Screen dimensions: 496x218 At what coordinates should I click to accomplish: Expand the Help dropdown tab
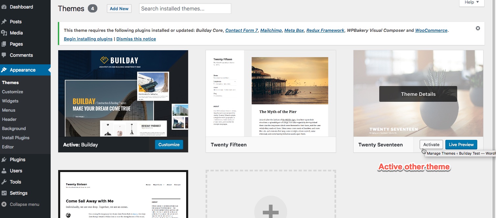(472, 3)
